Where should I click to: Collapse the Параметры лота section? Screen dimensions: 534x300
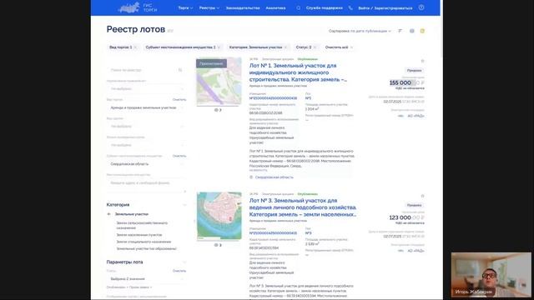tap(184, 262)
